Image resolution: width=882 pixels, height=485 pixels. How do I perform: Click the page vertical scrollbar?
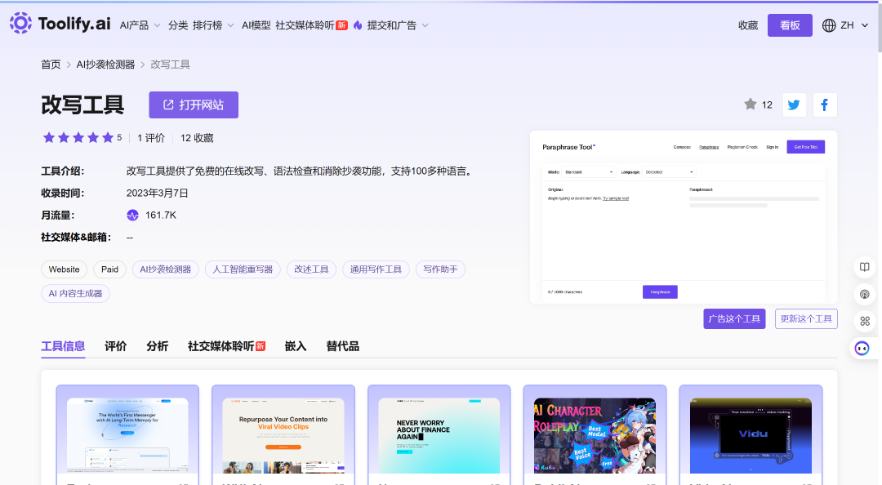coord(879,27)
